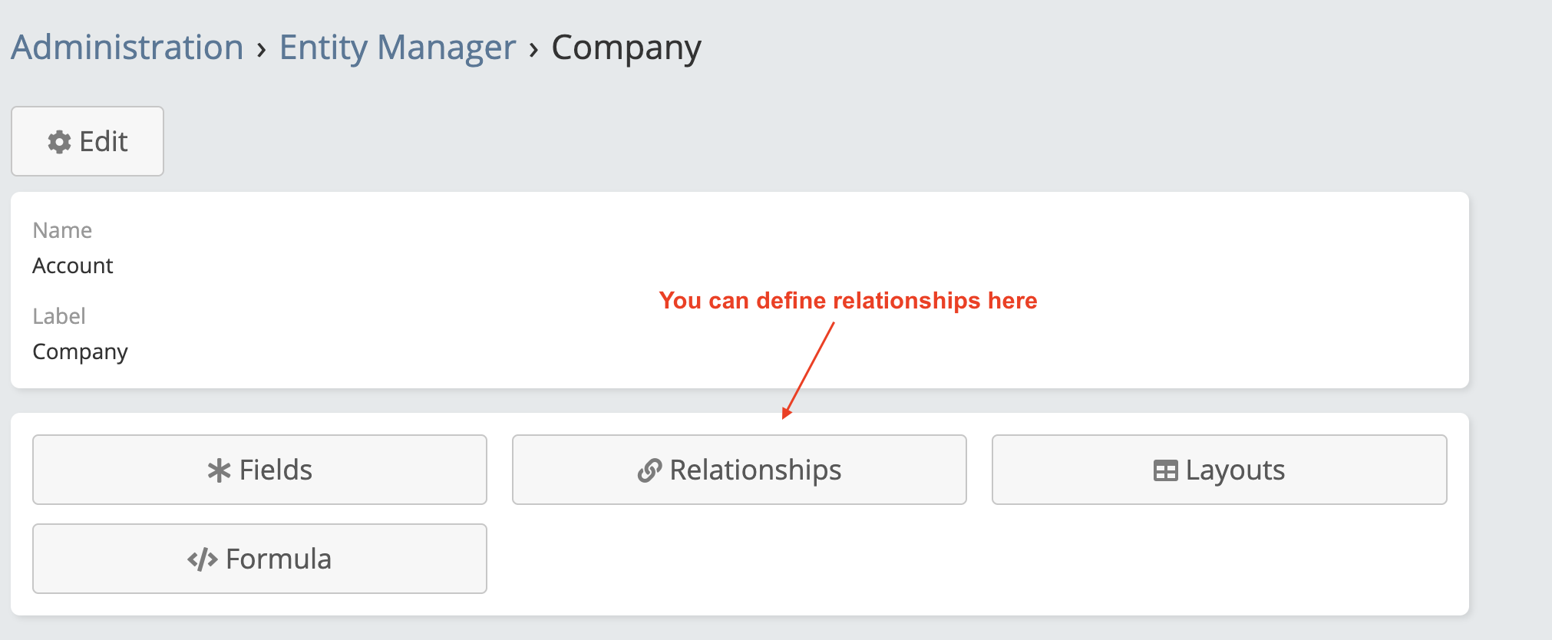Click the code brackets icon beside Formula
Image resolution: width=1552 pixels, height=640 pixels.
(203, 559)
